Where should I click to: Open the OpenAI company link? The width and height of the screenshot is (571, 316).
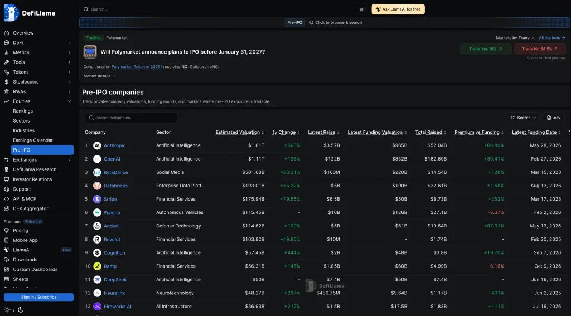(112, 159)
